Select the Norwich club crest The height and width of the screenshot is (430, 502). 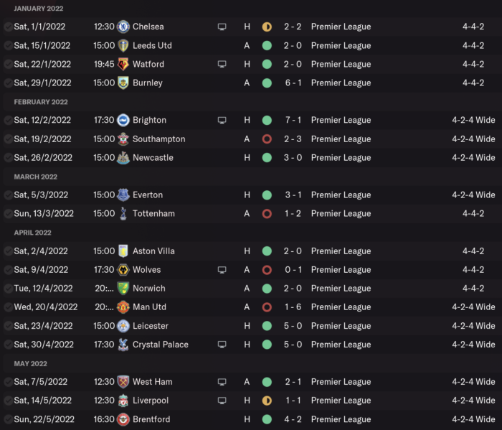coord(123,289)
